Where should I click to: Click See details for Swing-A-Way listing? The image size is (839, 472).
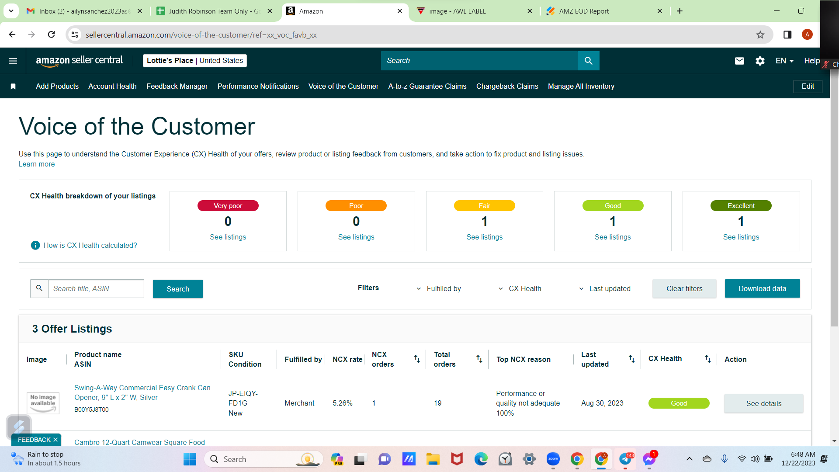pyautogui.click(x=763, y=403)
